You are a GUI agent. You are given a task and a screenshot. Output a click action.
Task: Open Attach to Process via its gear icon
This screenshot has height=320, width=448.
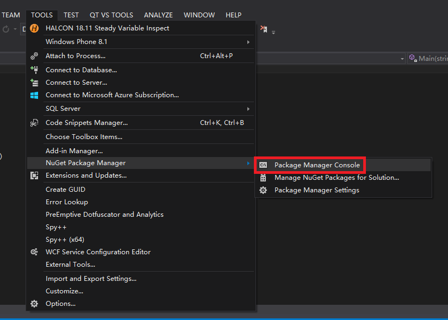(34, 55)
